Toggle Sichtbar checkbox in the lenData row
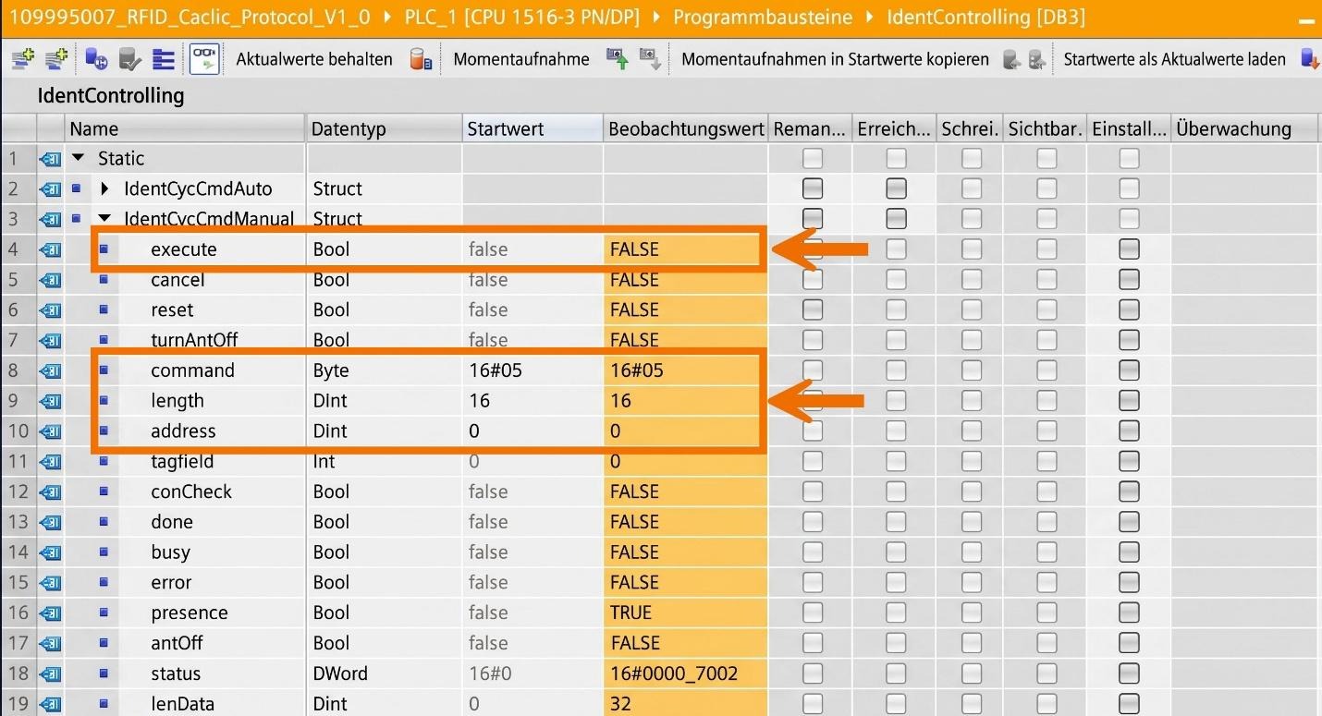Screen dimensions: 1322x716 pos(1047,704)
